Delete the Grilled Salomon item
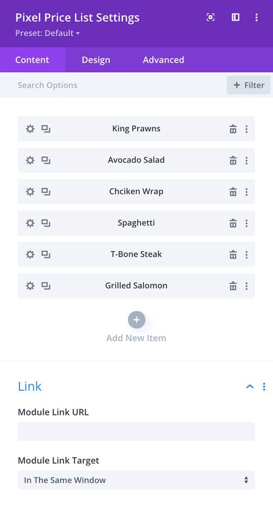 (233, 286)
